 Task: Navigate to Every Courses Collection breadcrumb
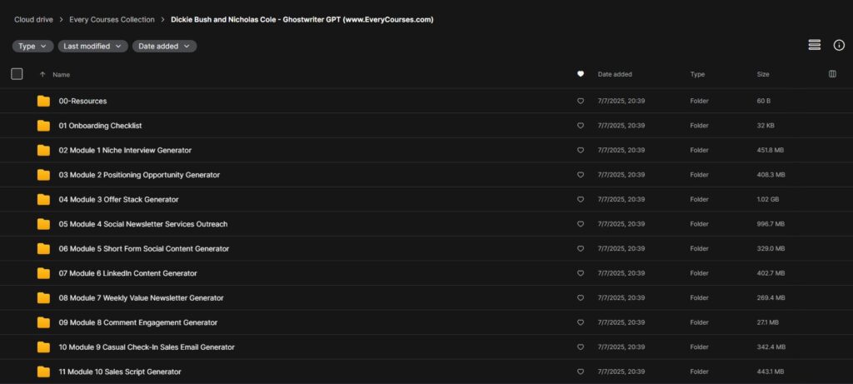click(112, 20)
